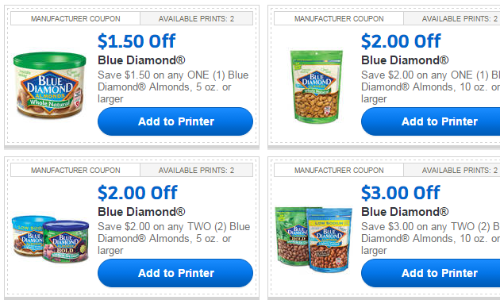Select the two almond bags product image

tap(313, 239)
